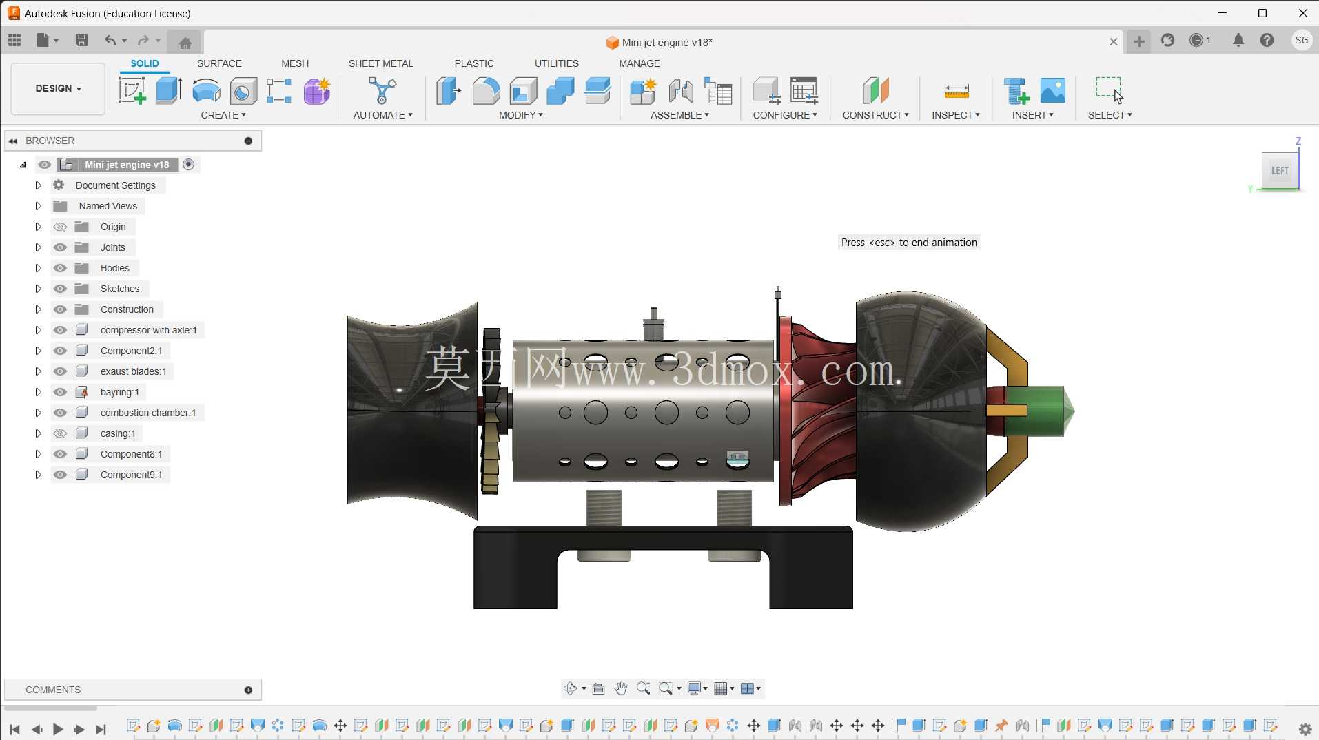The width and height of the screenshot is (1319, 740).
Task: Hide the Joints folder
Action: 60,247
